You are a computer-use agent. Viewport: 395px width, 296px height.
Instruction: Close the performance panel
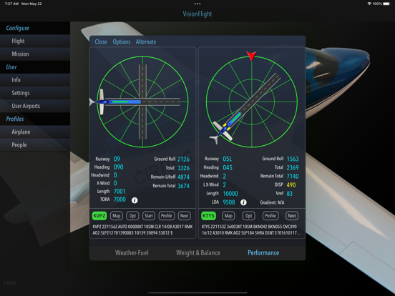click(x=101, y=41)
